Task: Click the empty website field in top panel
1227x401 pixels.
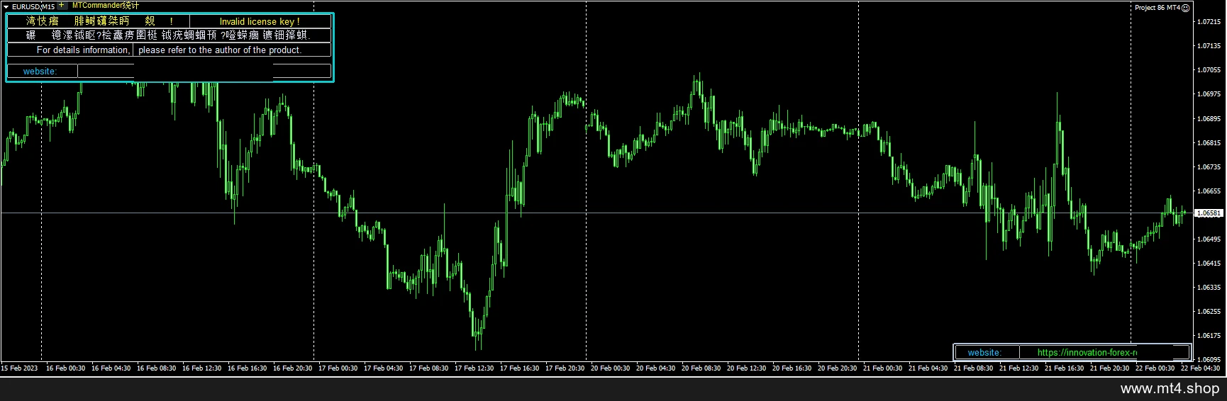Action: [x=204, y=72]
